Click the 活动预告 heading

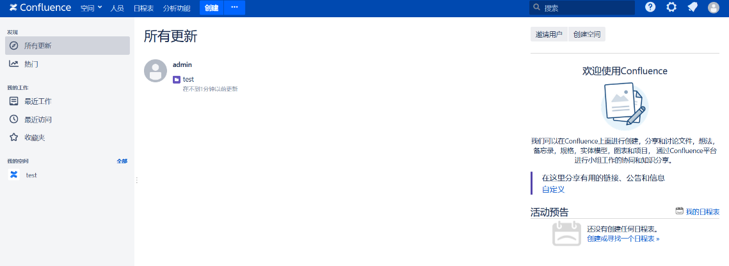click(x=549, y=212)
